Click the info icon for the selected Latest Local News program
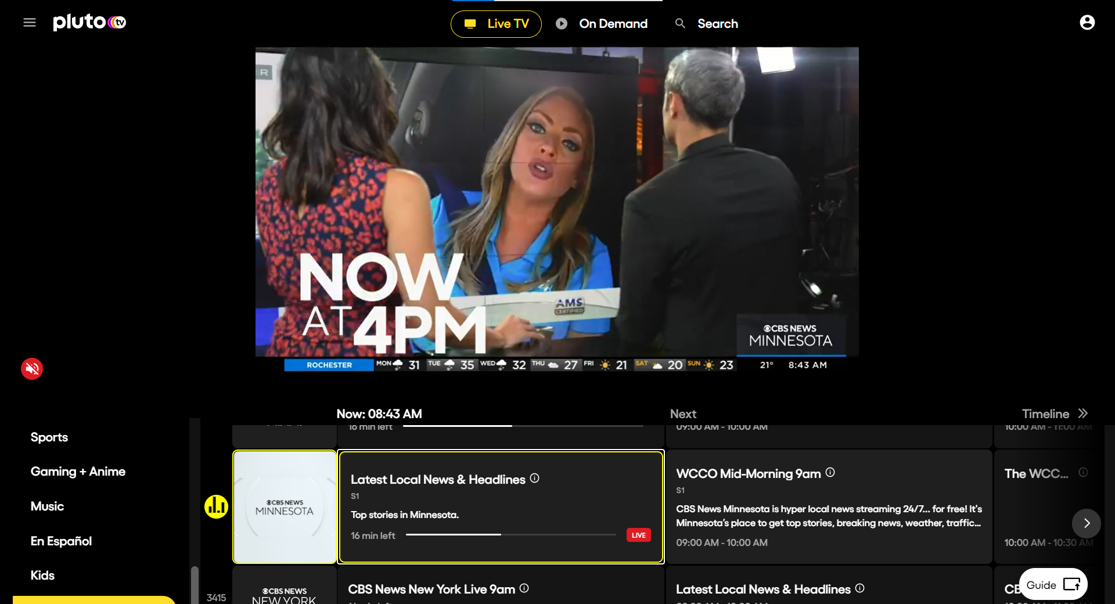The width and height of the screenshot is (1115, 604). [x=534, y=479]
